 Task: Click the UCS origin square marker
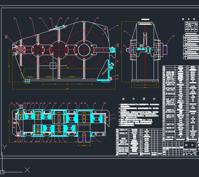click(x=2, y=172)
